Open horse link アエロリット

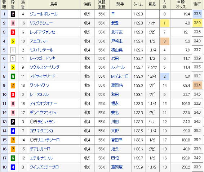pos(39,41)
